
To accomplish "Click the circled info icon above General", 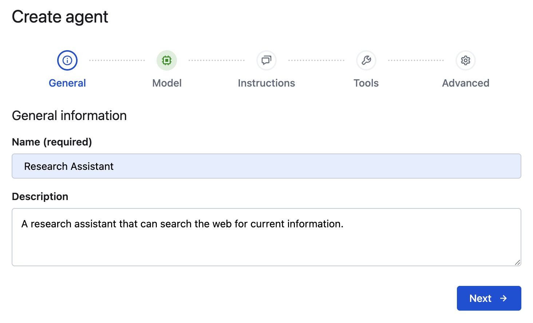I will pyautogui.click(x=67, y=60).
